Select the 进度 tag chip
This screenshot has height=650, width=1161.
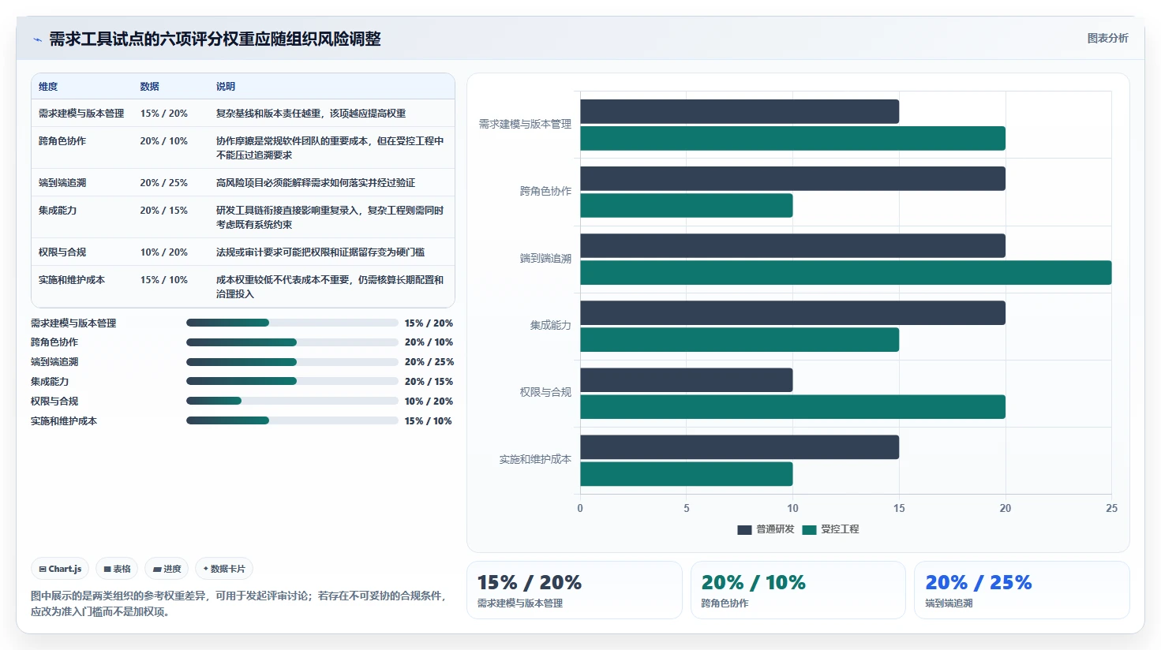[167, 569]
